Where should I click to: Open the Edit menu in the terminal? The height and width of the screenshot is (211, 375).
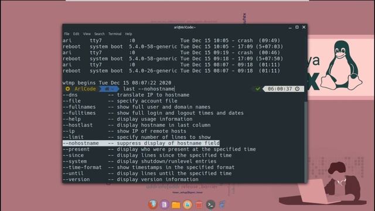coord(76,34)
